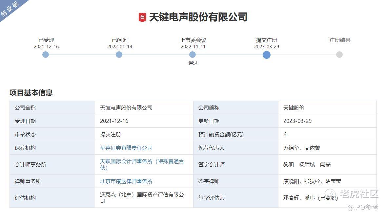Open 天职国际会计师事务所 accounting firm link
386x216 pixels.
142,164
